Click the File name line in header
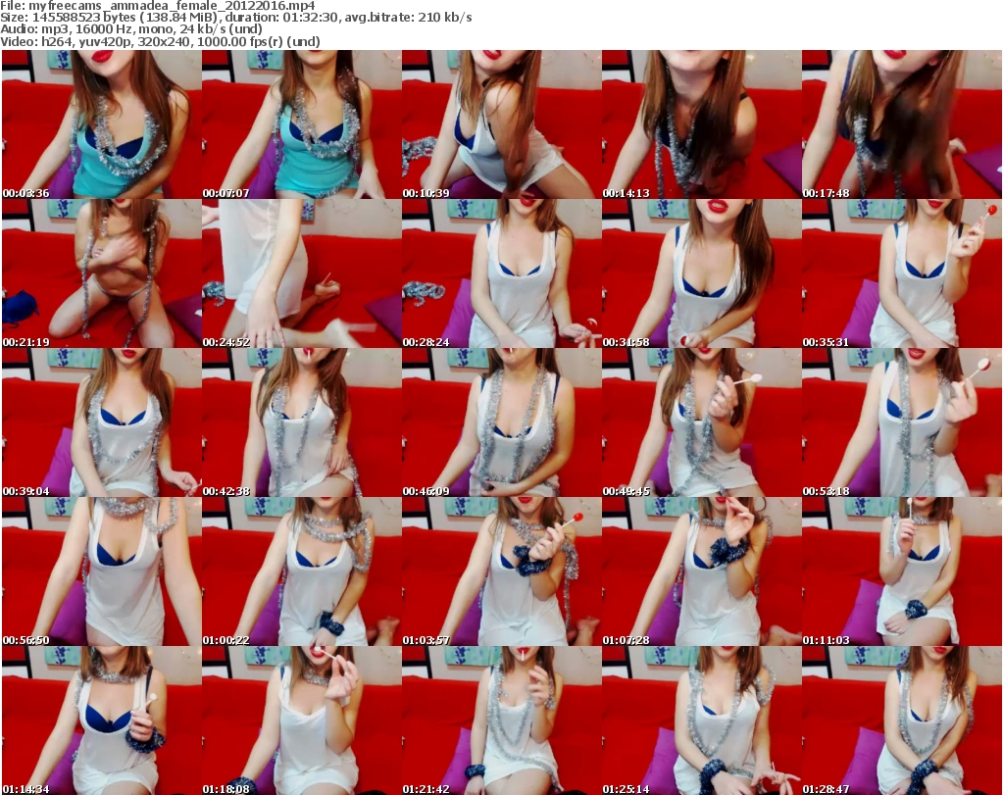Viewport: 1004px width, 795px height. point(158,6)
